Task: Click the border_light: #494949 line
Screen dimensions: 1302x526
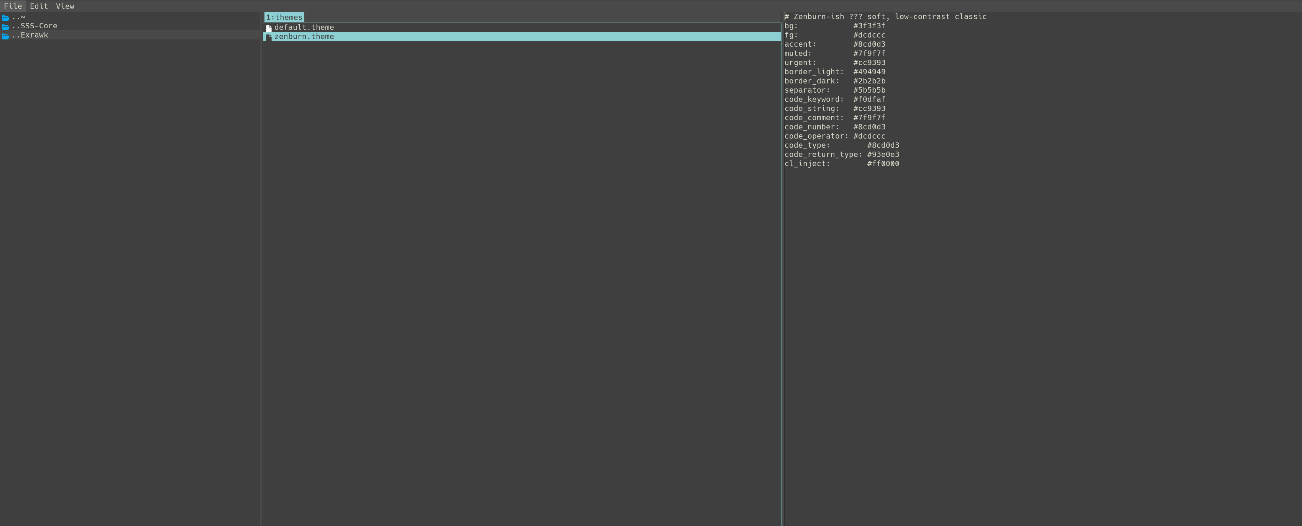Action: [834, 72]
